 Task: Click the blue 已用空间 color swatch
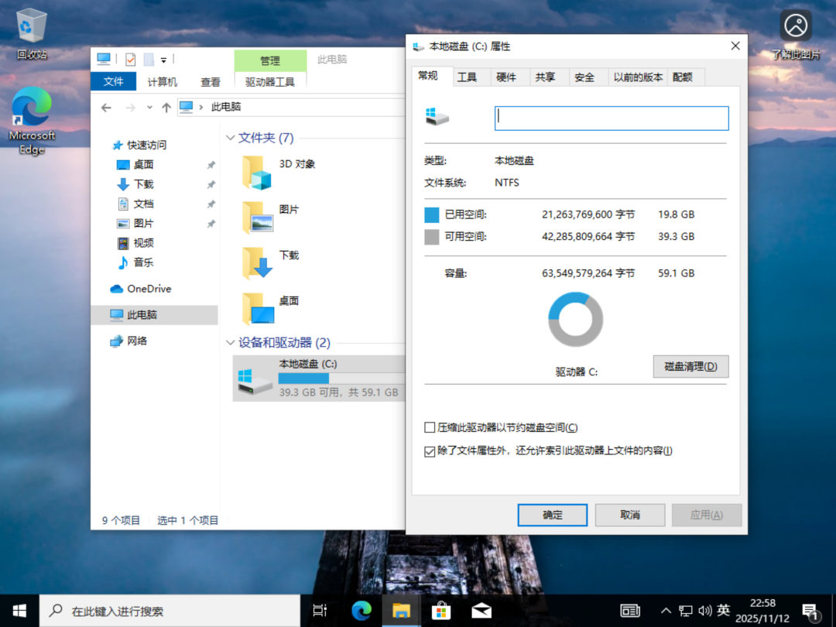click(432, 215)
